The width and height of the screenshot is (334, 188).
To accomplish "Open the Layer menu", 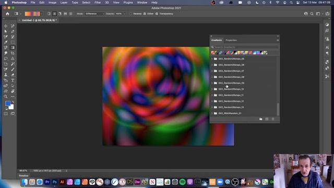I will coord(64,3).
